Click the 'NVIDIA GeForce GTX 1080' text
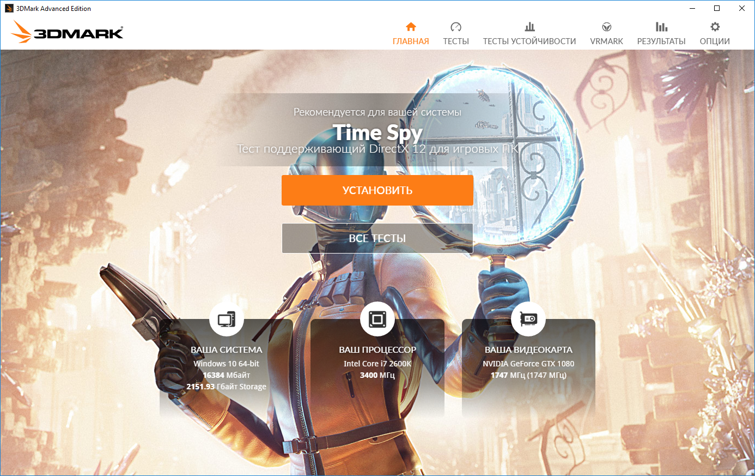This screenshot has height=476, width=755. point(528,364)
